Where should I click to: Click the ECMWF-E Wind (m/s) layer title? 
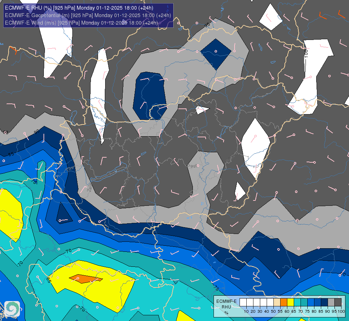(81, 23)
